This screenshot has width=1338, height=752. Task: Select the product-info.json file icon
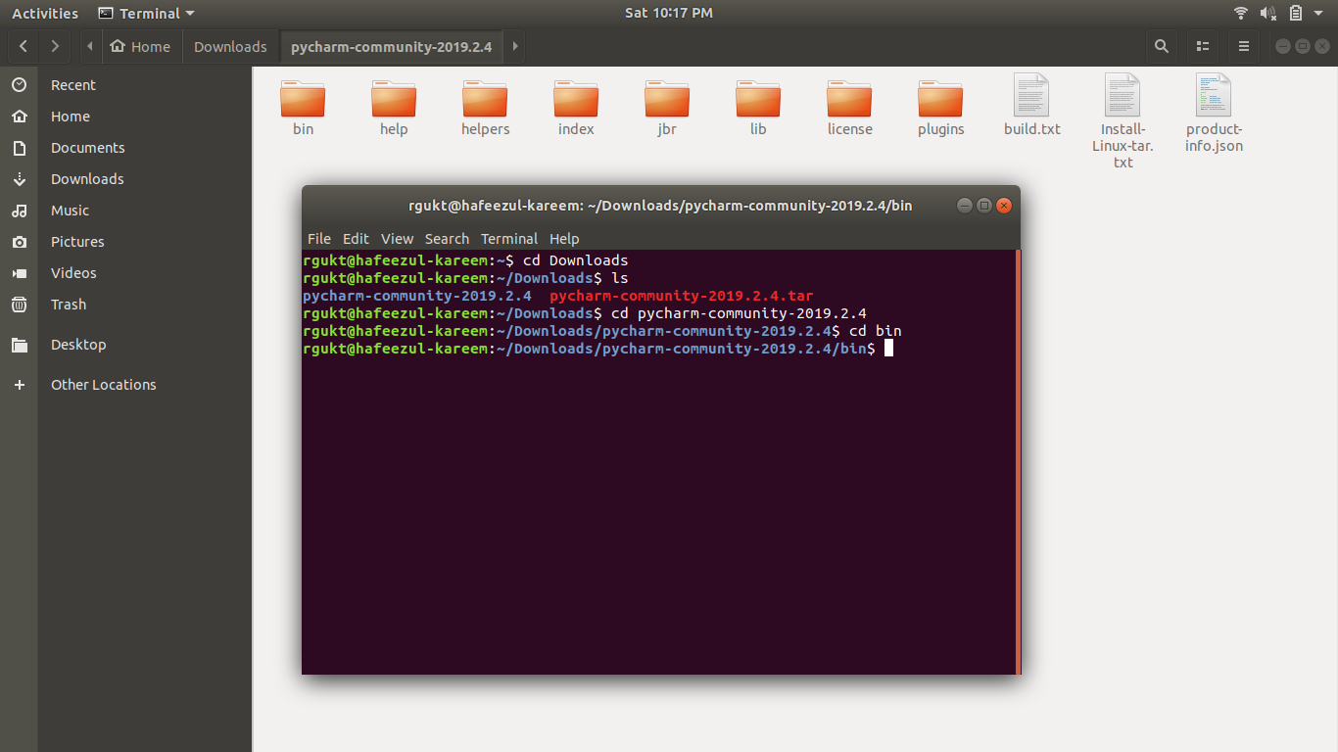click(x=1214, y=95)
